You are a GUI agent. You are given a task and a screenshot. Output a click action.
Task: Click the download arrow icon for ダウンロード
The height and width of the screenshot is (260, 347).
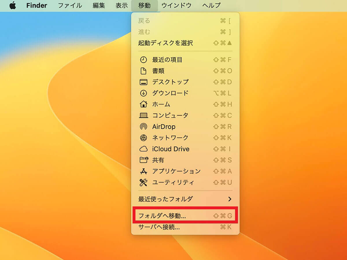click(x=143, y=93)
